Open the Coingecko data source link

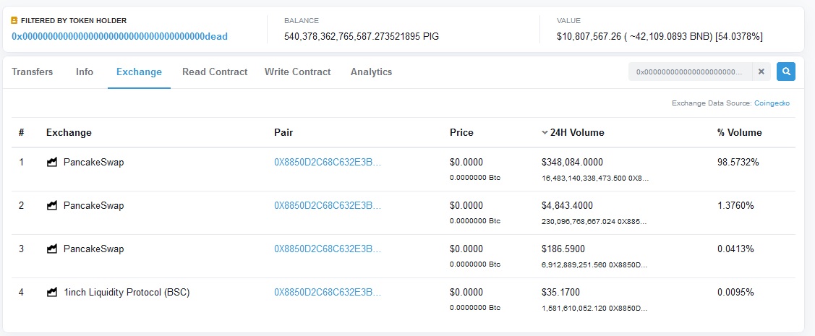pyautogui.click(x=772, y=103)
